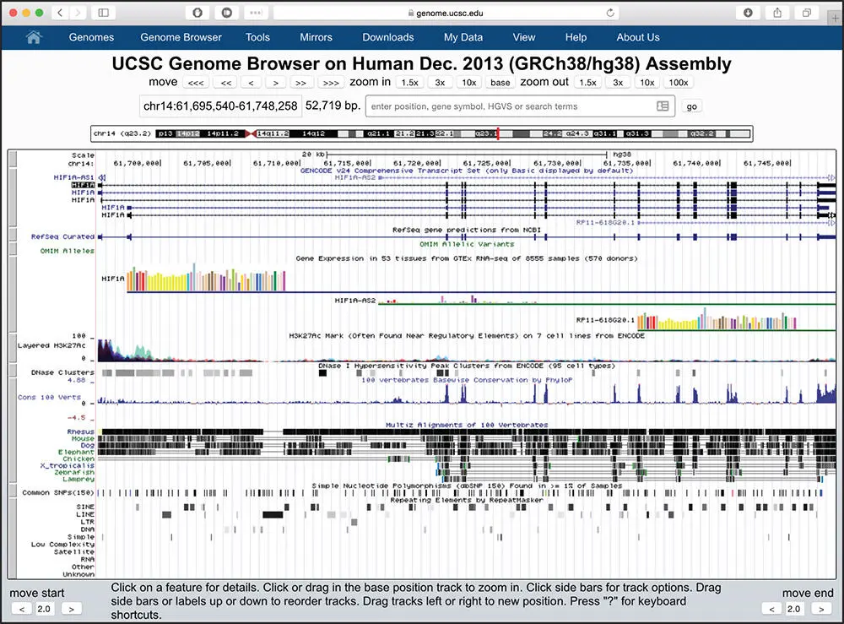Go forward with Safari's forward arrow
The image size is (844, 624).
(x=78, y=13)
